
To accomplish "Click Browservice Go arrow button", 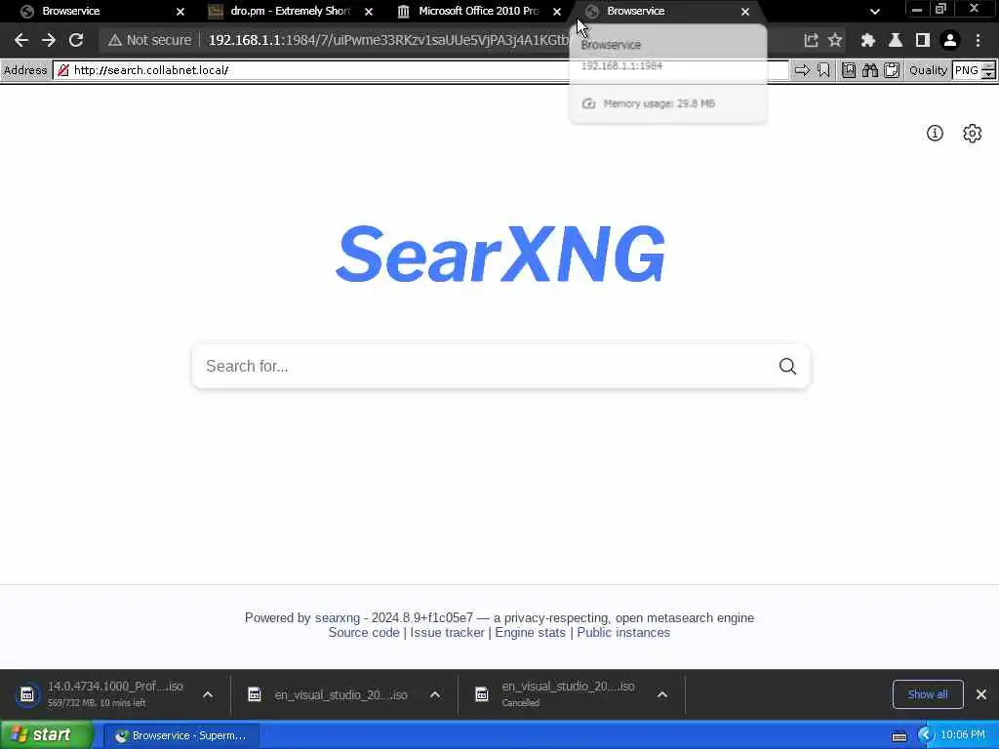I will pos(802,70).
